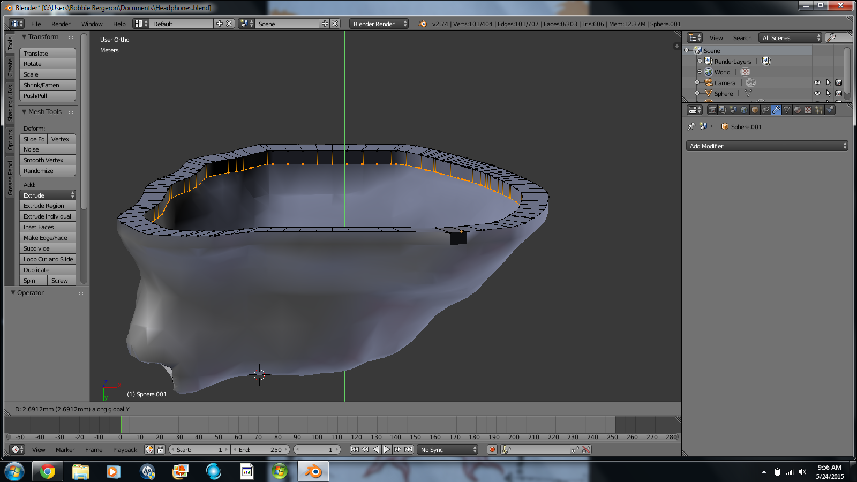Open the World properties tab
Viewport: 857px width, 482px height.
tap(744, 110)
